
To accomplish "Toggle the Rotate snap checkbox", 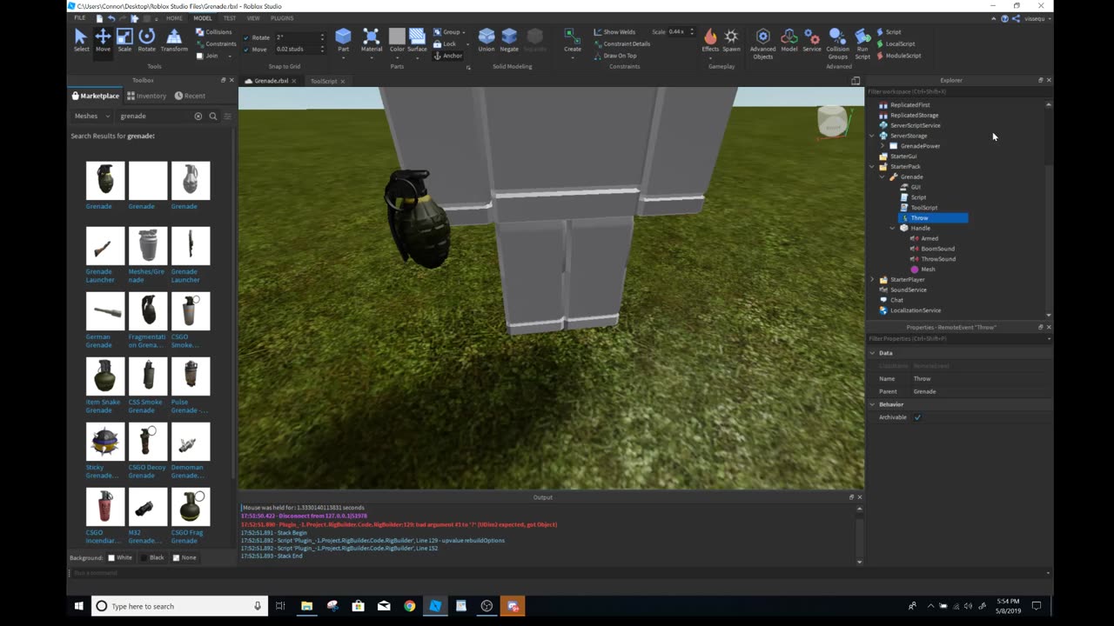I will coord(246,37).
